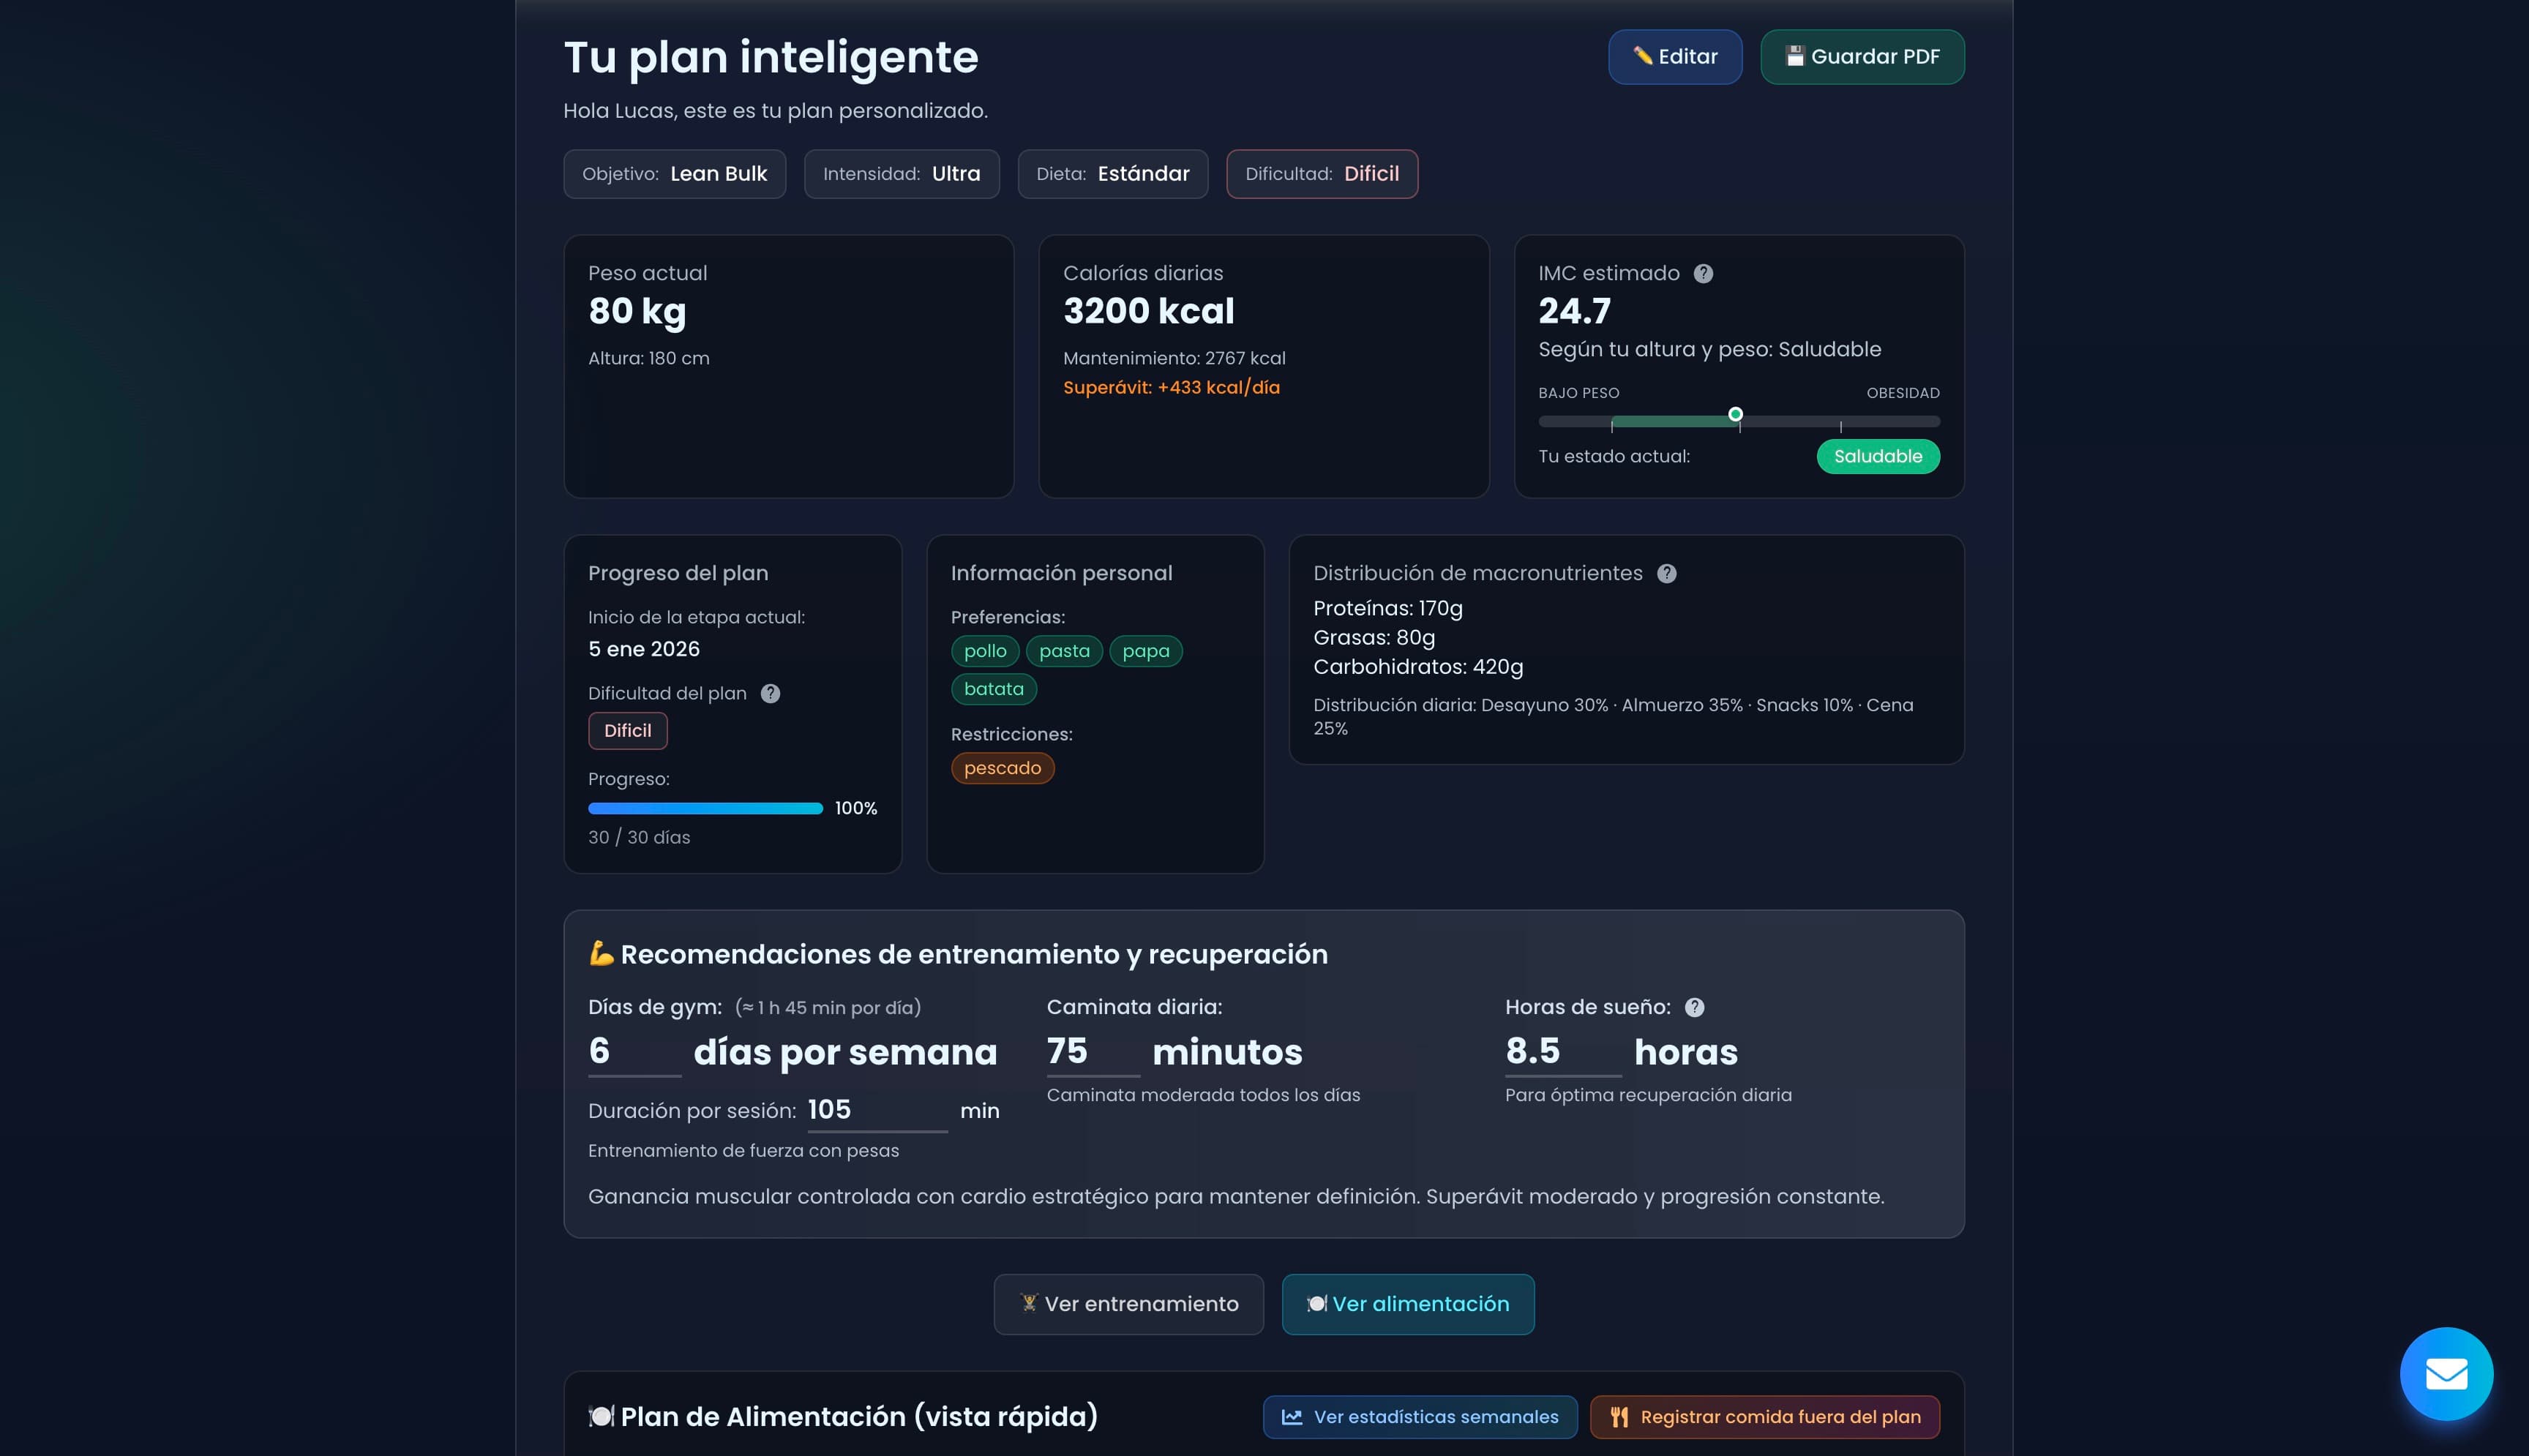Click the fork icon on Registrar comida

(x=1620, y=1417)
